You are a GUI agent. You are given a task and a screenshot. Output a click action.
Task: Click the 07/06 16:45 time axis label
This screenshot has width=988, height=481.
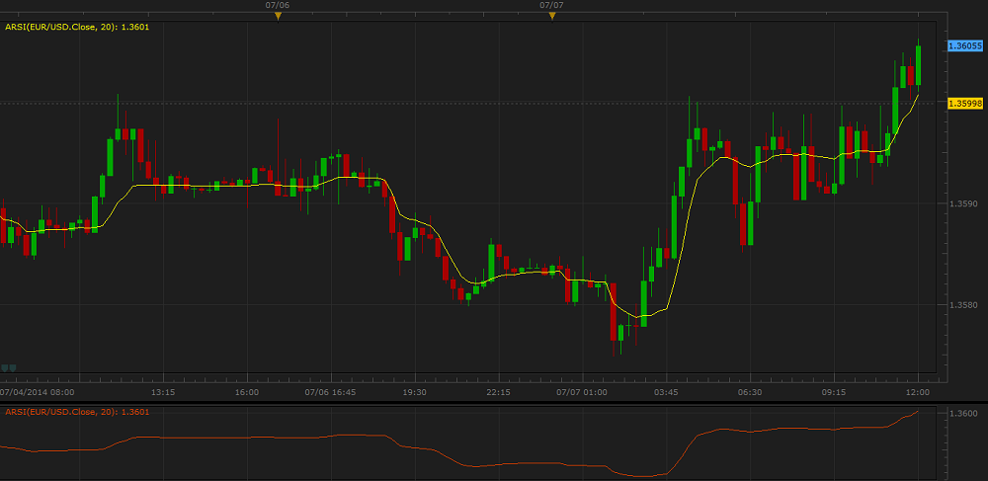coord(331,392)
